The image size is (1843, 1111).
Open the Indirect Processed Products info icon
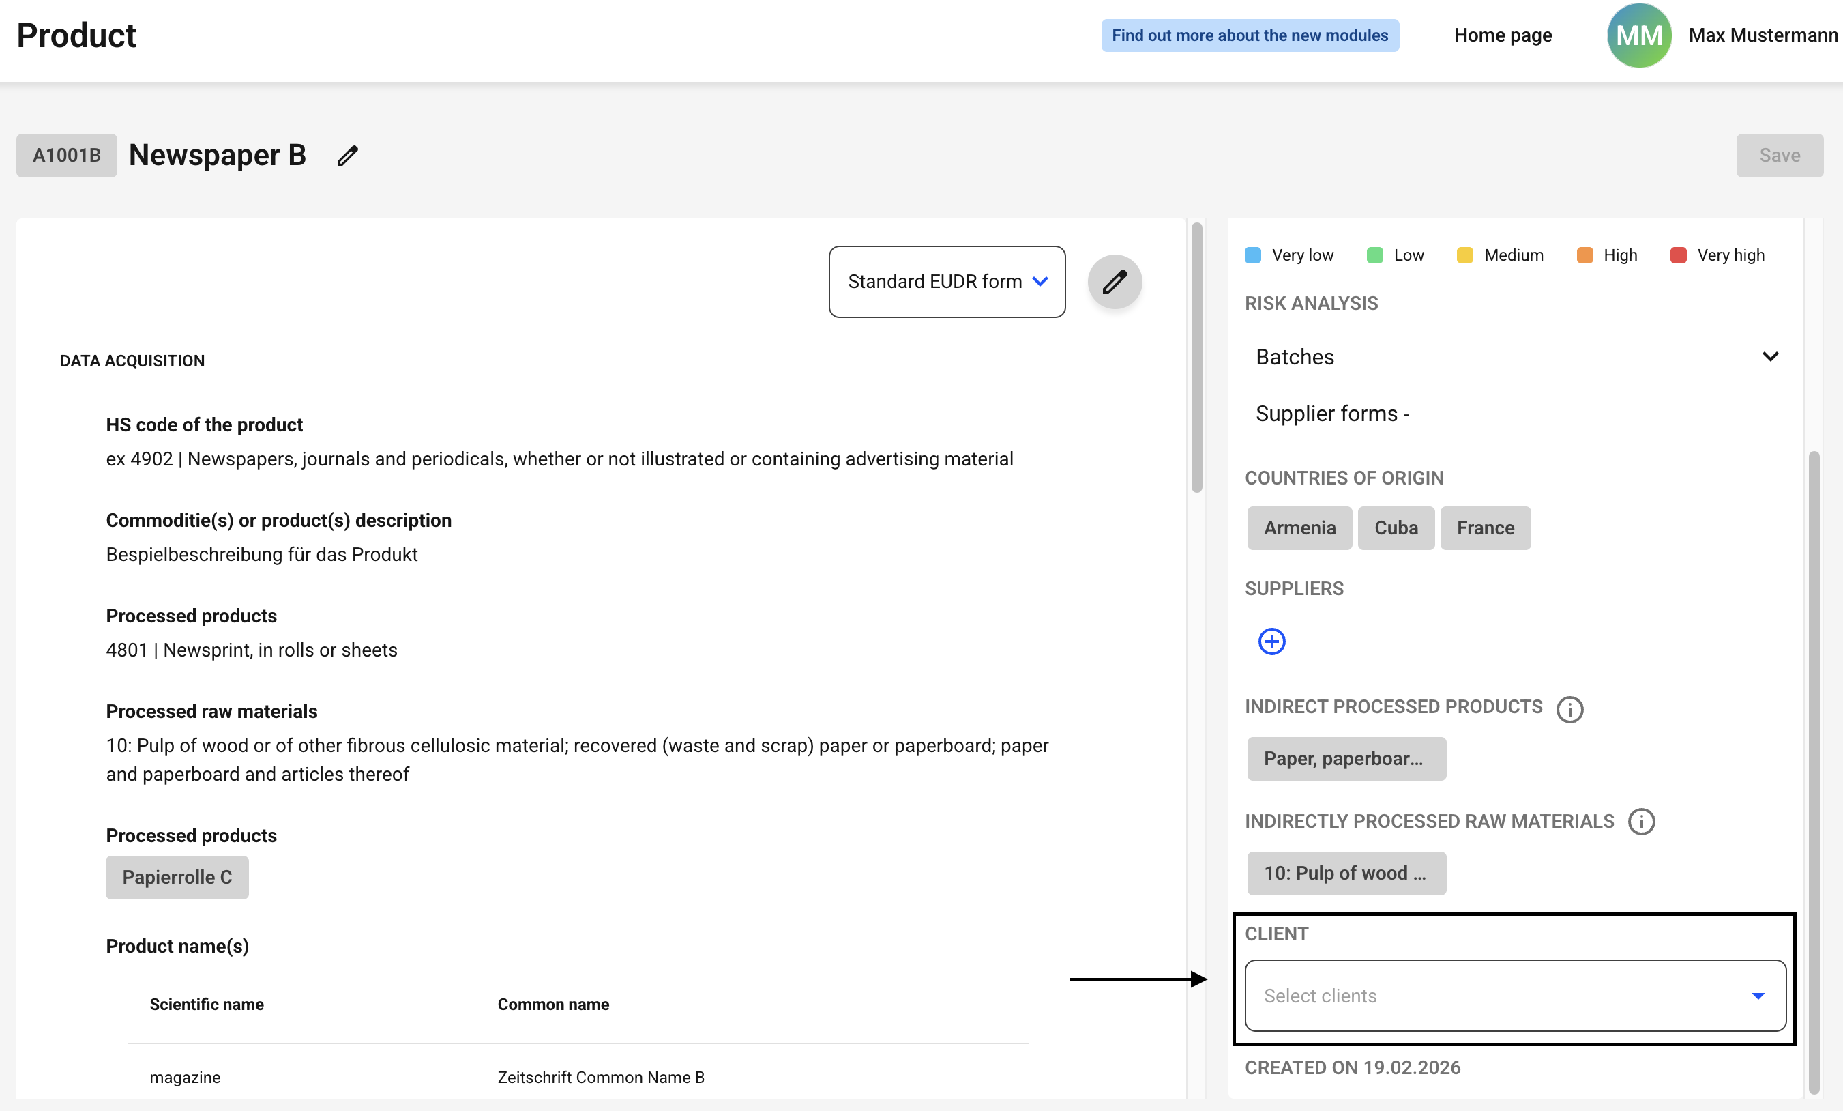coord(1569,708)
